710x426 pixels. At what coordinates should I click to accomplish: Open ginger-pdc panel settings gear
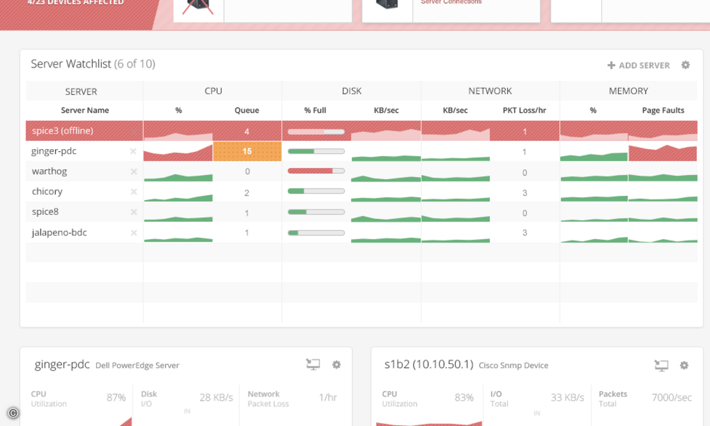[x=336, y=364]
